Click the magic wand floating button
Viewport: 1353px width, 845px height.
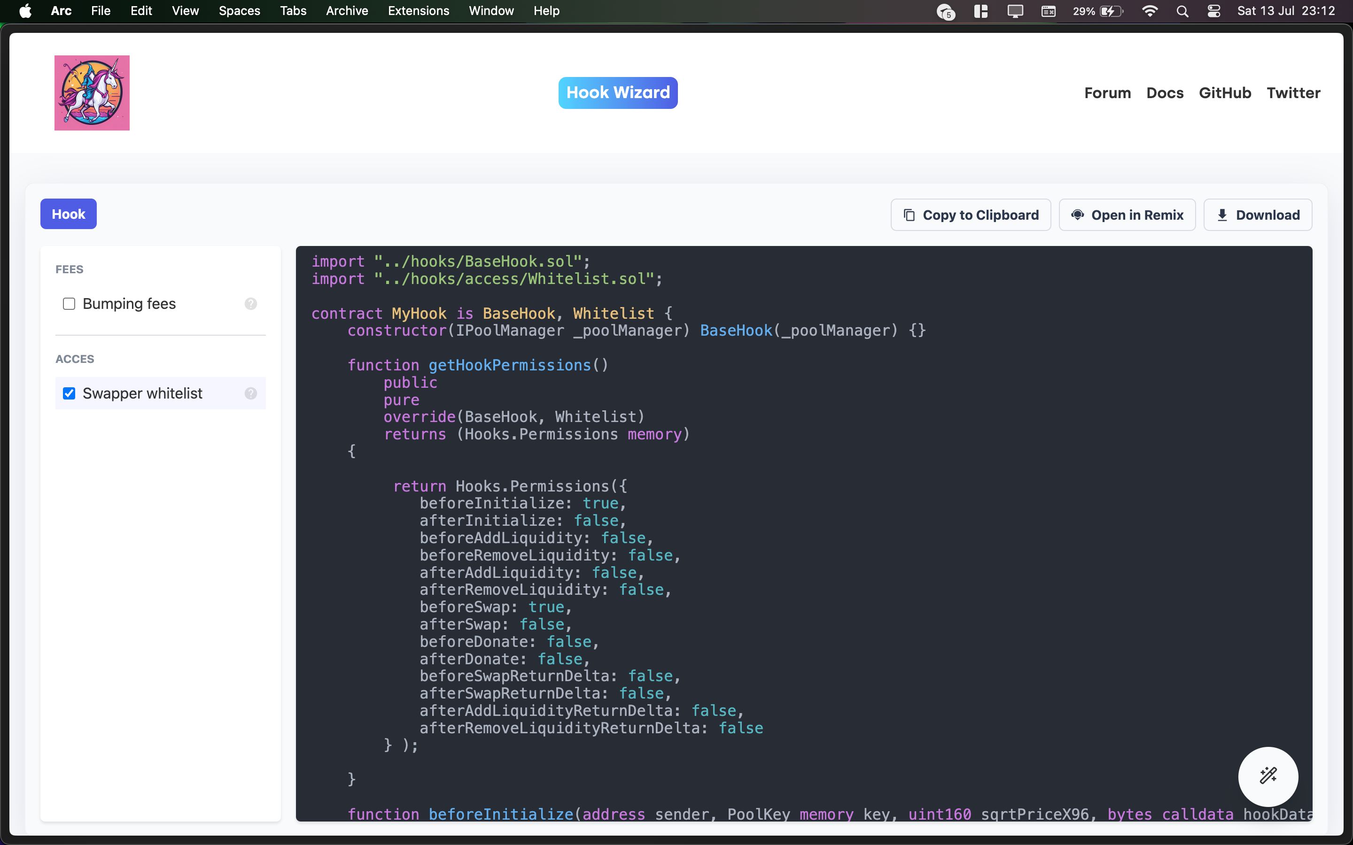(1268, 776)
